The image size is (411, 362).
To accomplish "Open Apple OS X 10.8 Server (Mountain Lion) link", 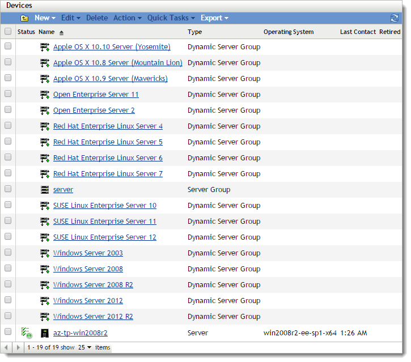I will pyautogui.click(x=118, y=63).
